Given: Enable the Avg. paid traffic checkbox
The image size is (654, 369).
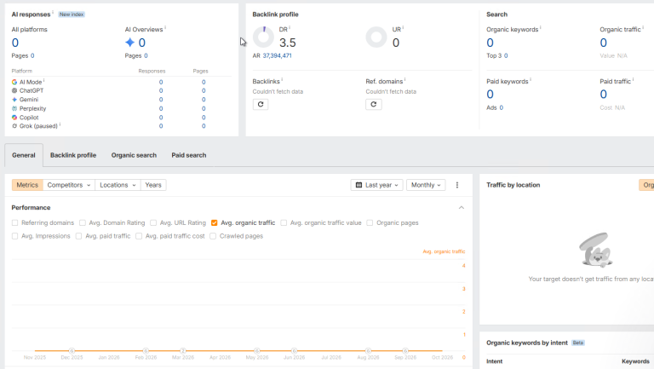Looking at the screenshot, I should [x=79, y=236].
